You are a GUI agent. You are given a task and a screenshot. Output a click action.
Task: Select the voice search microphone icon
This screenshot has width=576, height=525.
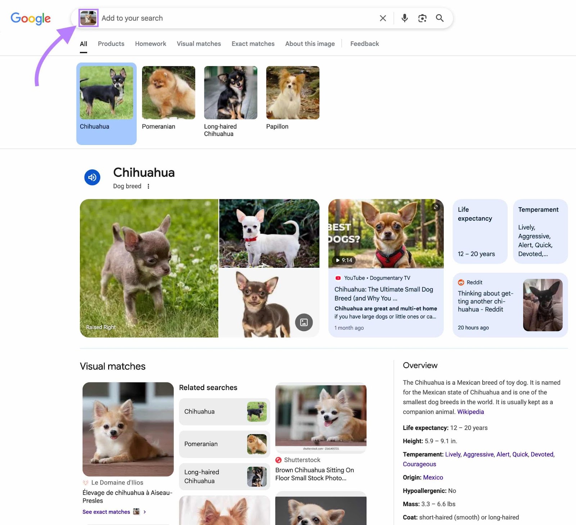pos(405,18)
